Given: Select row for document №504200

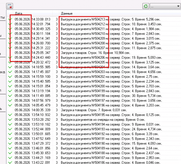Looking at the screenshot, I should pyautogui.click(x=94, y=86).
